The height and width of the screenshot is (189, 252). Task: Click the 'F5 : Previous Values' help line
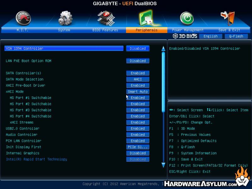190,135
